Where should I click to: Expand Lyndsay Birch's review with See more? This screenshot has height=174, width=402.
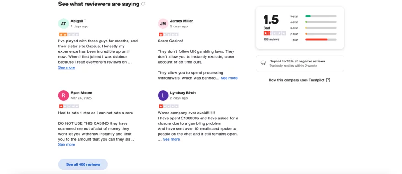point(171,139)
